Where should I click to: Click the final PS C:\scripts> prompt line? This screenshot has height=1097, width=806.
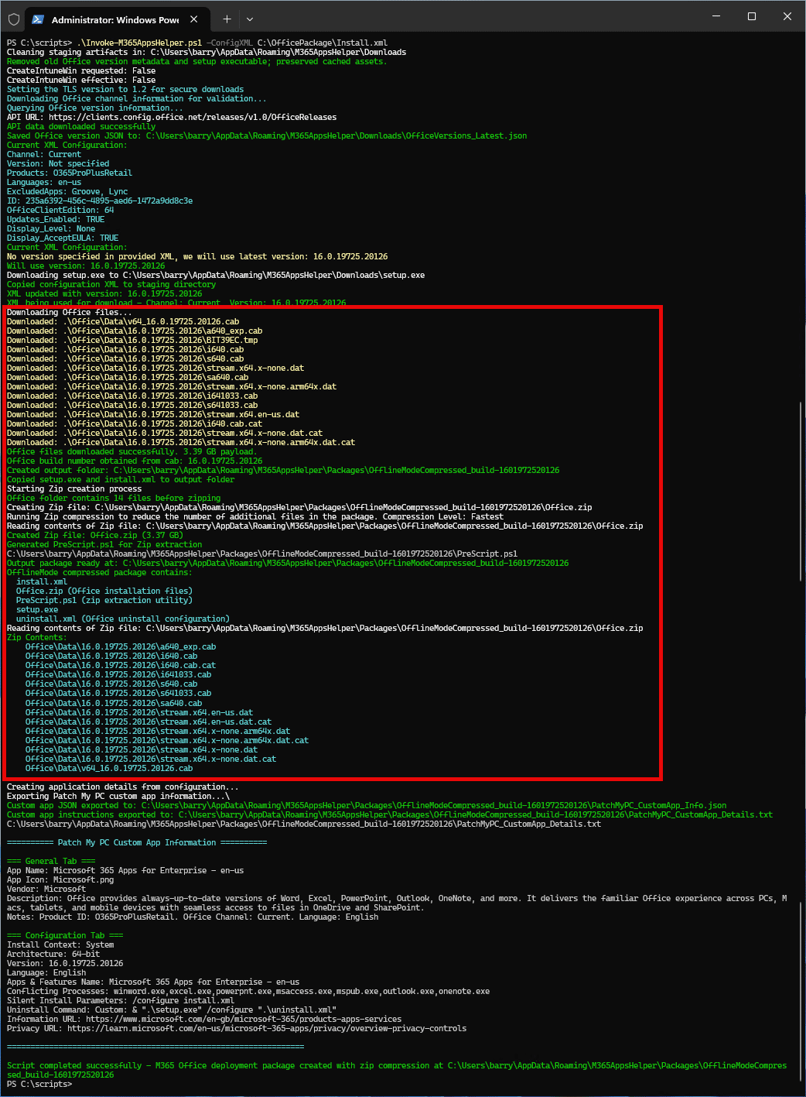click(39, 1085)
